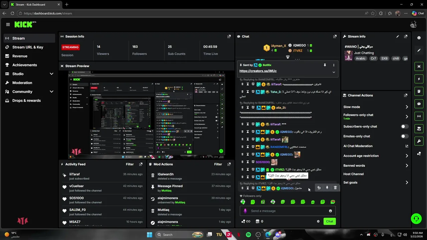This screenshot has width=427, height=240.
Task: Open the Mod Actions Filter
Action: pyautogui.click(x=218, y=164)
